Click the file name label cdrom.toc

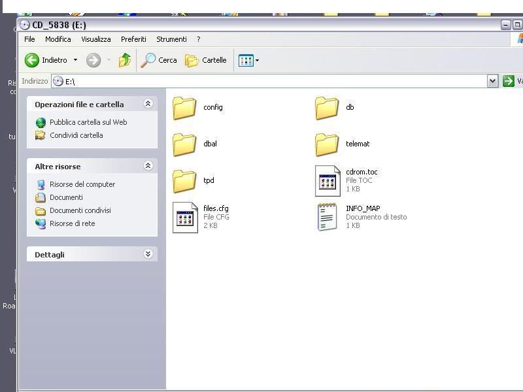click(x=362, y=172)
